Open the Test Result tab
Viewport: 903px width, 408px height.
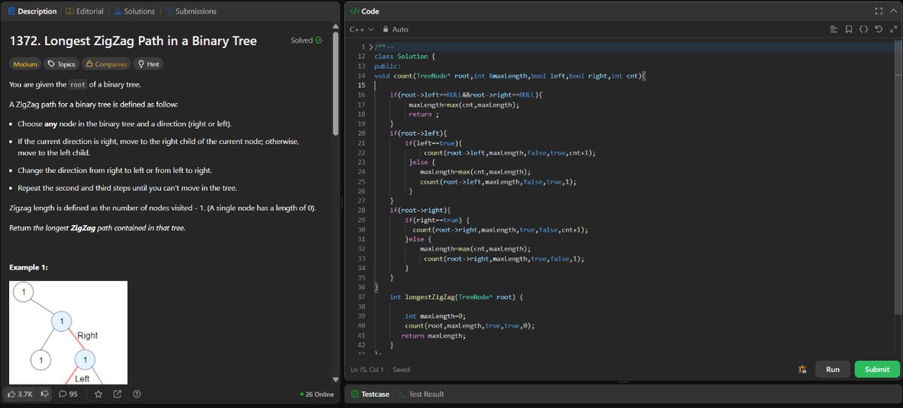[421, 394]
